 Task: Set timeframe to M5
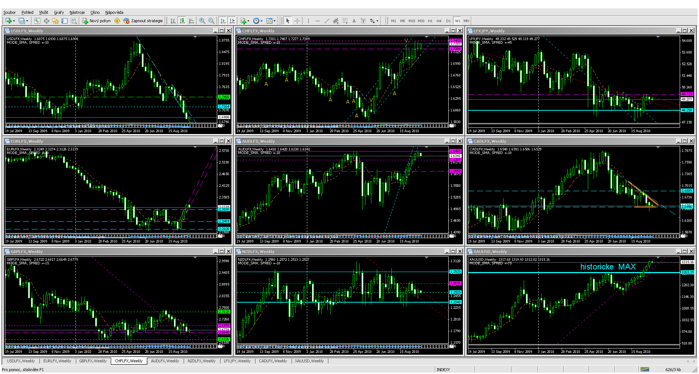(x=403, y=21)
